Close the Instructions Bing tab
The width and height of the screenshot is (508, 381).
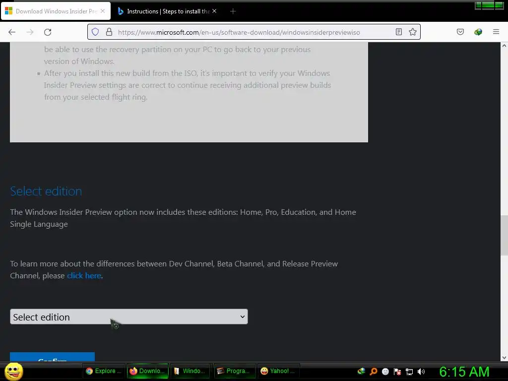coord(214,11)
